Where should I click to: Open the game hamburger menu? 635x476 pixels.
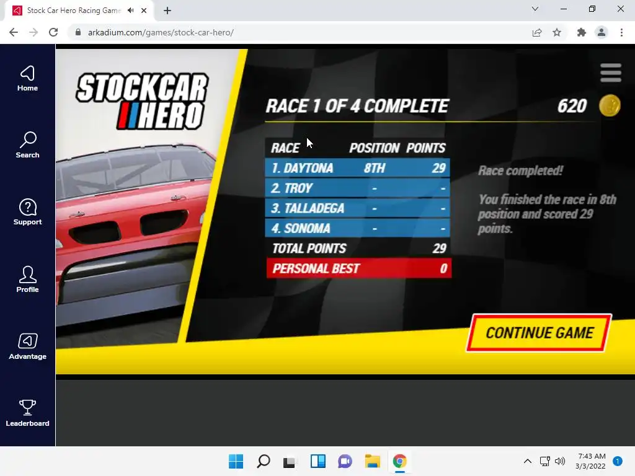611,73
